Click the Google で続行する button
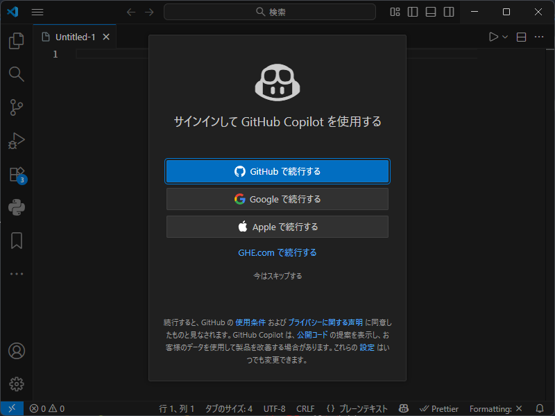 point(277,199)
